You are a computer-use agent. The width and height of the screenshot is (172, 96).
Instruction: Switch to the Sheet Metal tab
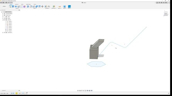click(28, 4)
